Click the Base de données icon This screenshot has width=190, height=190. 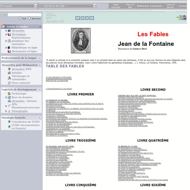tap(9, 97)
